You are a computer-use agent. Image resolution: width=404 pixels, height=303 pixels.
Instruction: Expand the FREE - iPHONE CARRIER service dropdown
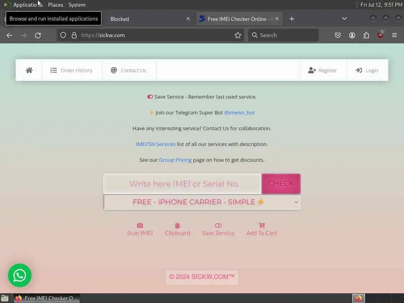202,202
